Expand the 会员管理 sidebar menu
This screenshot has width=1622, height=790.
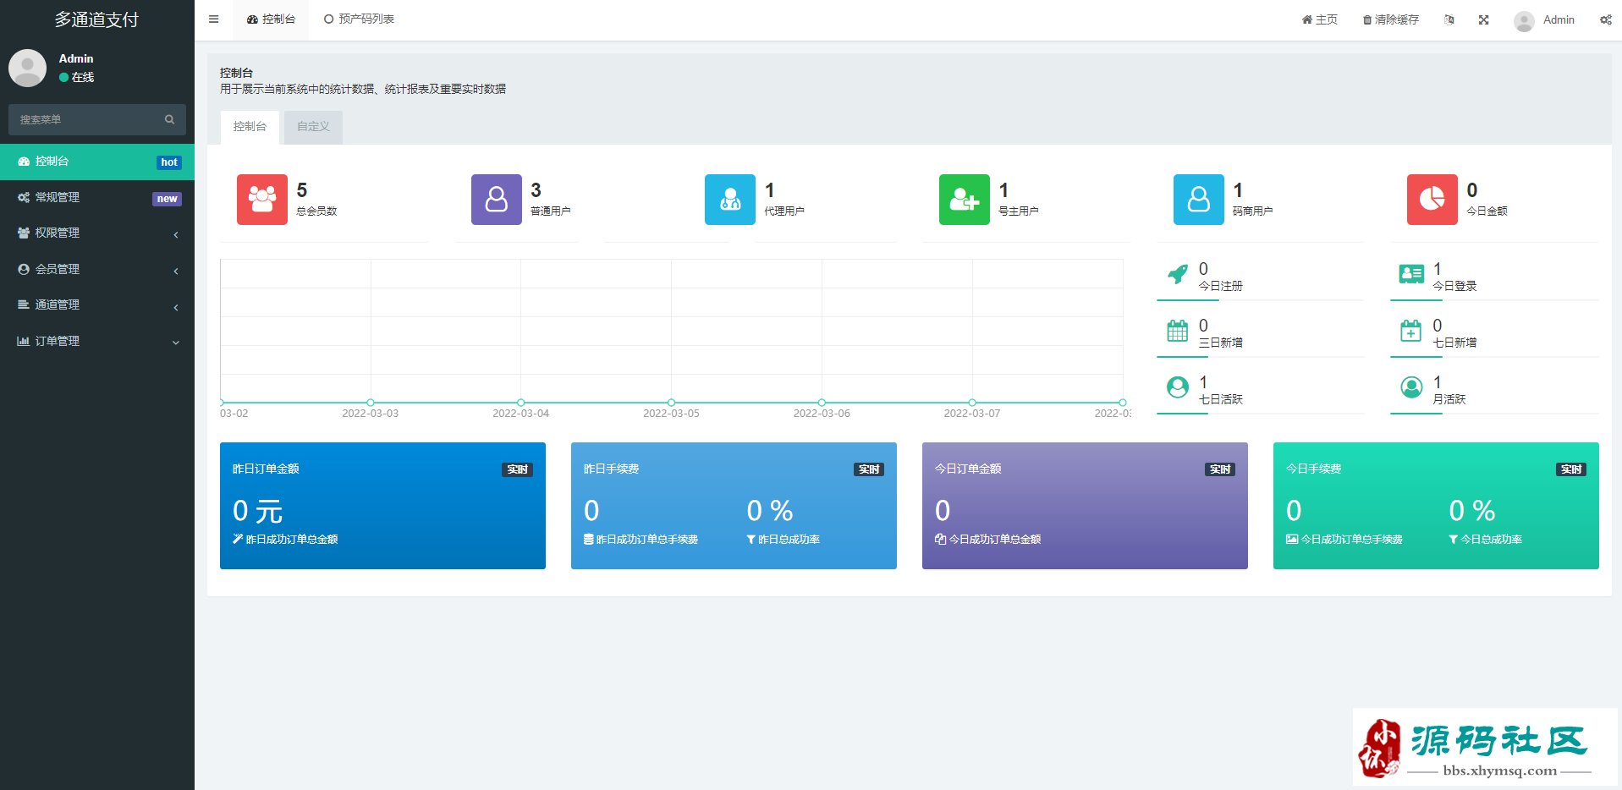tap(97, 270)
